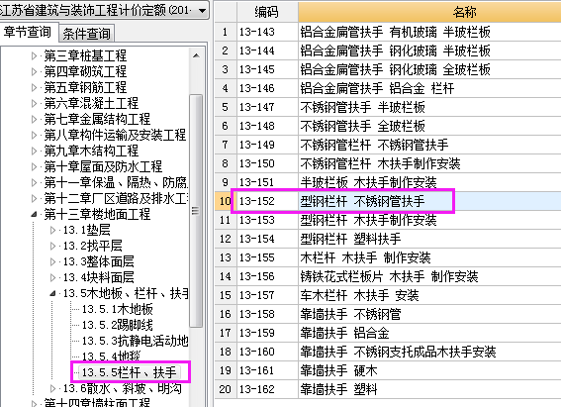Expand 第四章砌筑工程 tree node

[34, 71]
